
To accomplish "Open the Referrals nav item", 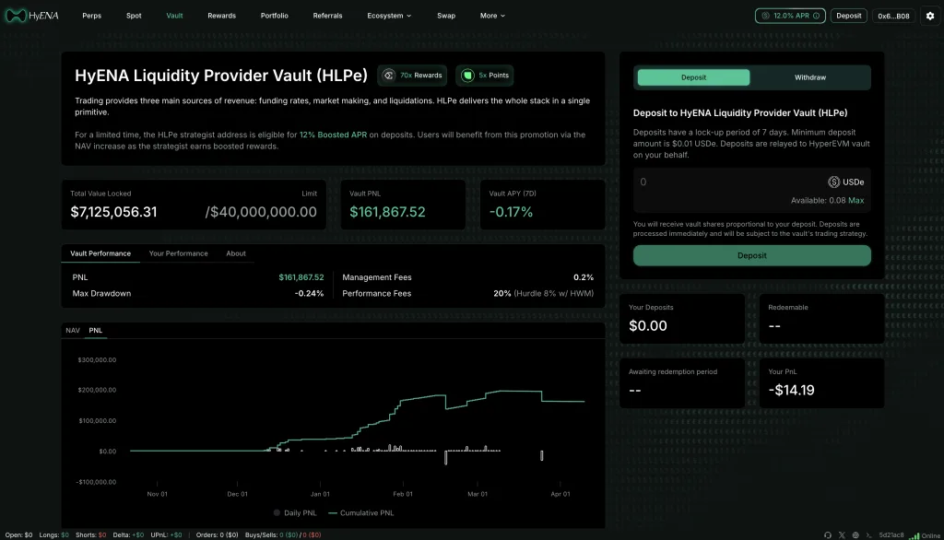I will coord(327,16).
